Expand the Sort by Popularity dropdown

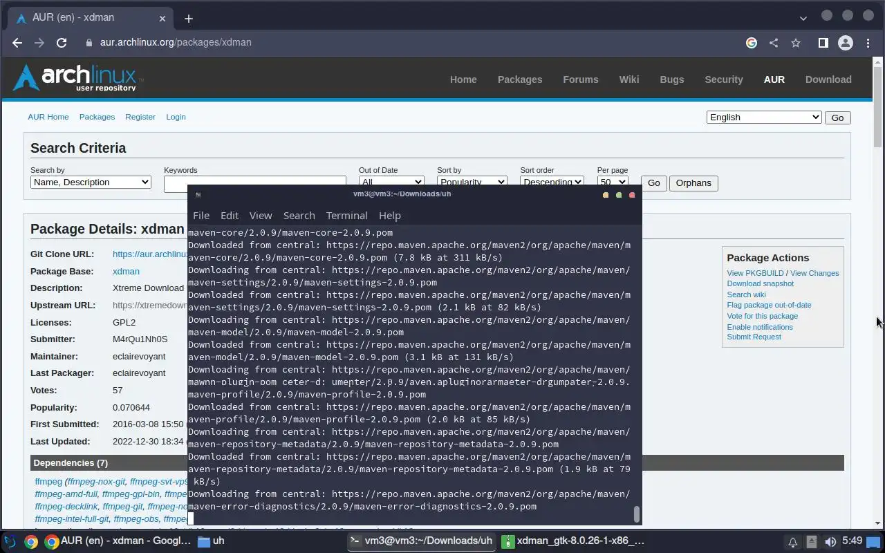point(472,181)
